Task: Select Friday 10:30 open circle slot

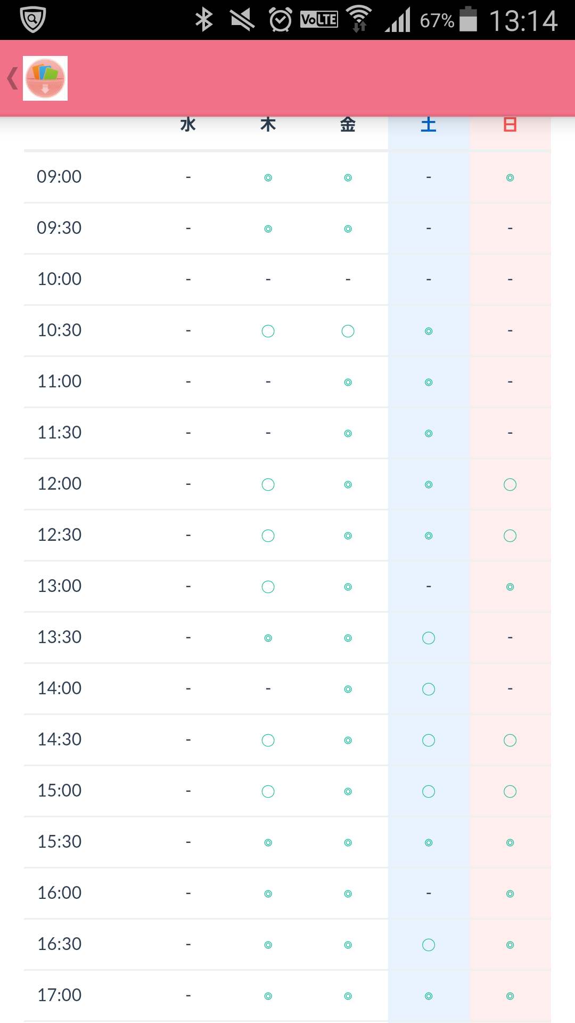Action: click(348, 331)
